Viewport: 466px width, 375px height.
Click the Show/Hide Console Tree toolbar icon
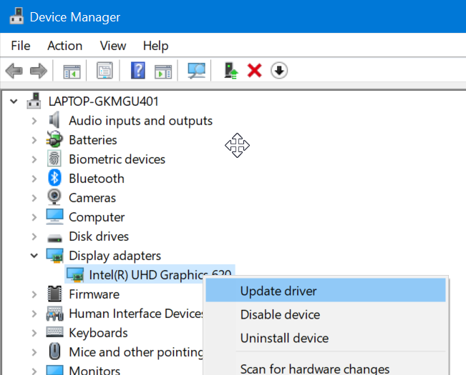click(72, 71)
